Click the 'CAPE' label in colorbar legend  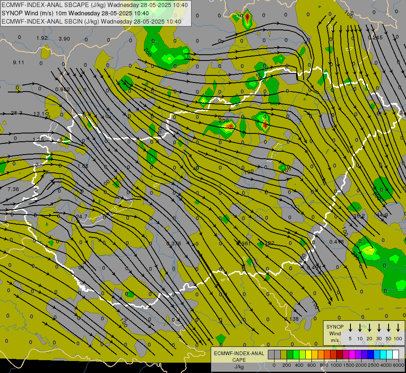pos(239,360)
